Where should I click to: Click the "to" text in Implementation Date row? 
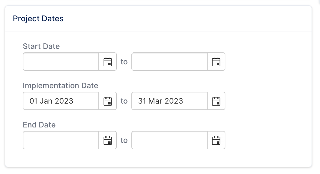(124, 101)
